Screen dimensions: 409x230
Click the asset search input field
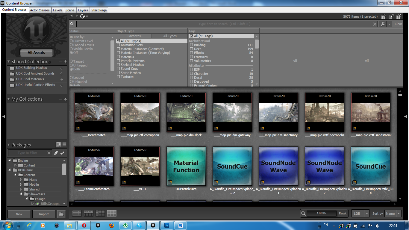click(x=224, y=24)
